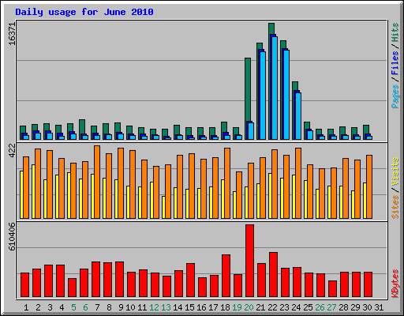Click the day 15 axis label
This screenshot has height=316, width=404.
pos(189,307)
